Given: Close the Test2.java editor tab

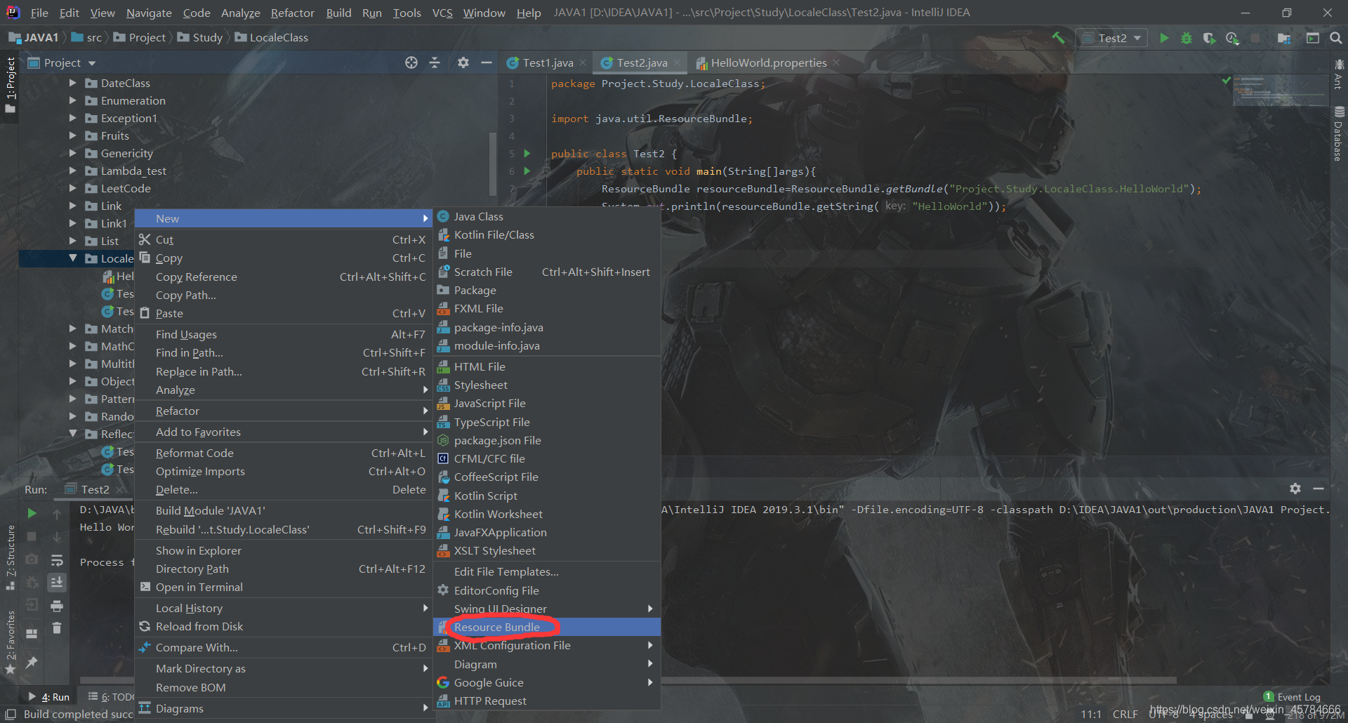Looking at the screenshot, I should click(x=677, y=62).
